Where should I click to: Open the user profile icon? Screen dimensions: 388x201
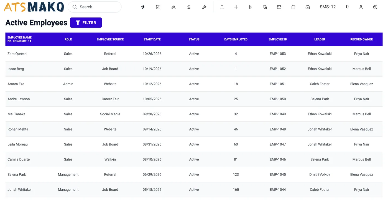[x=361, y=7]
